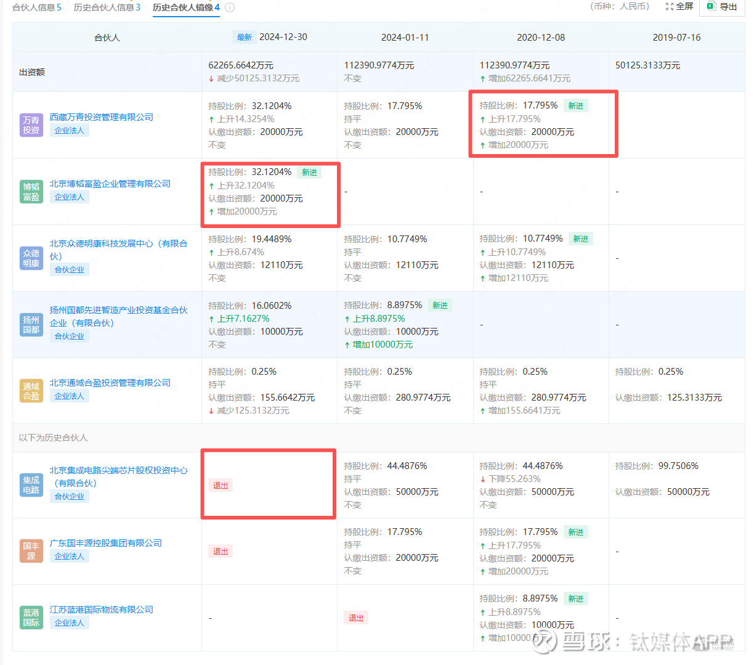Image resolution: width=754 pixels, height=665 pixels.
Task: Open 西藏万青投资管理有限公司 link
Action: (x=102, y=117)
